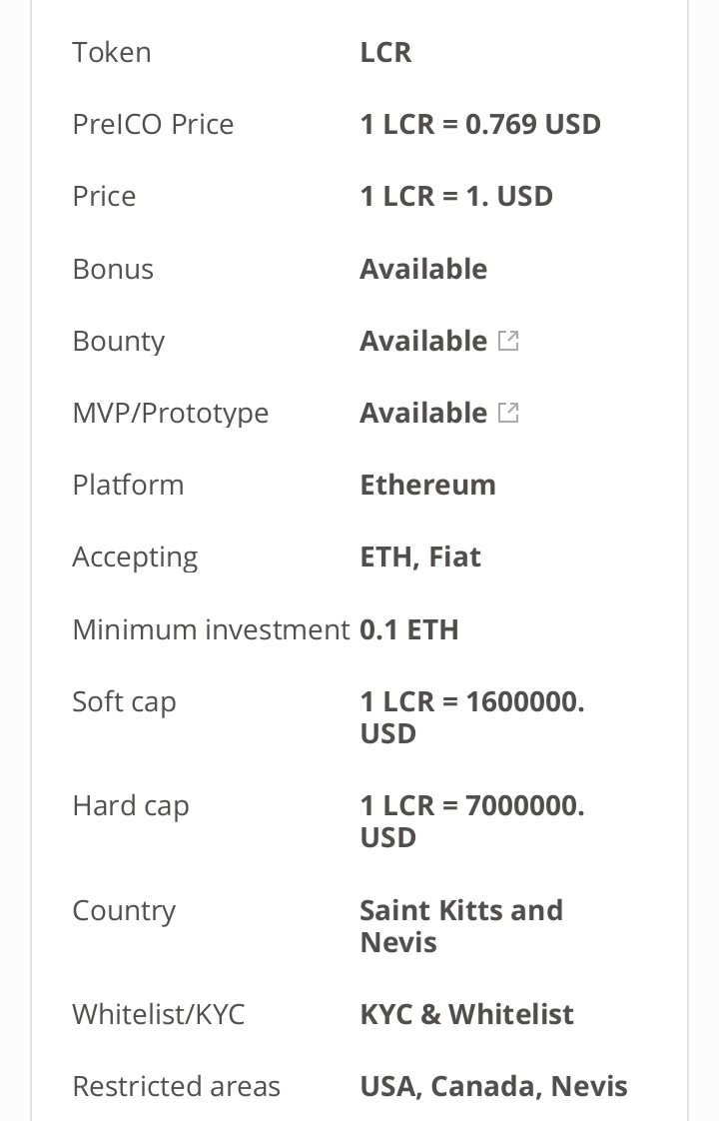This screenshot has height=1121, width=719.
Task: Click the Minimum investment label
Action: click(x=211, y=629)
